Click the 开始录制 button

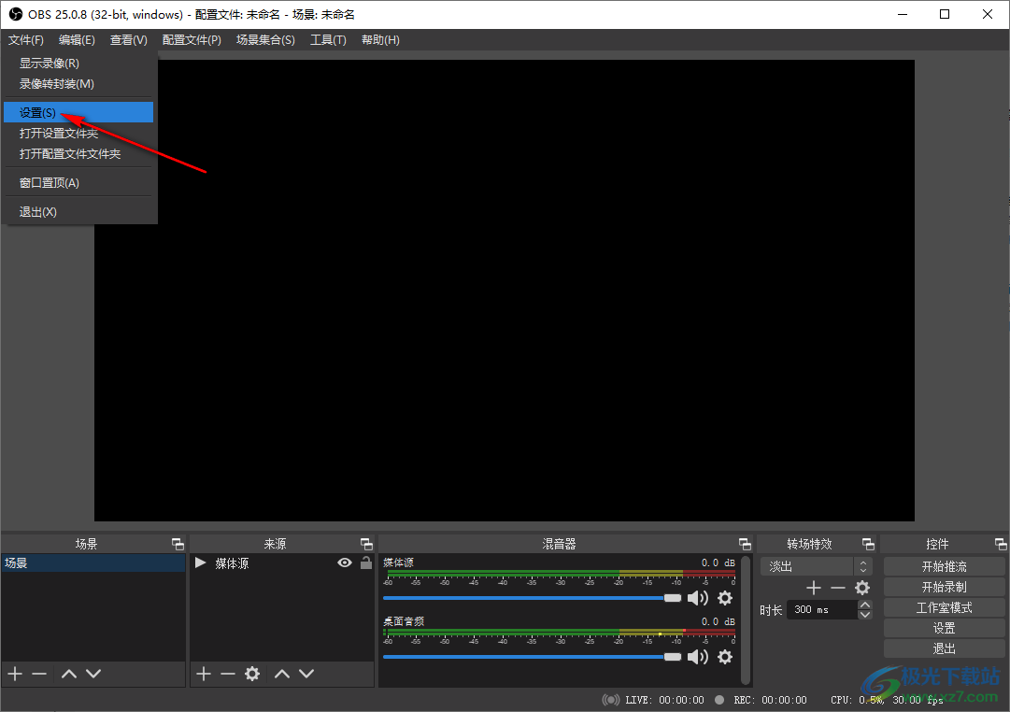point(945,587)
